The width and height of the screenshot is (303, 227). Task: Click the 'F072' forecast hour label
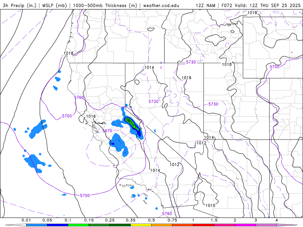(227, 5)
